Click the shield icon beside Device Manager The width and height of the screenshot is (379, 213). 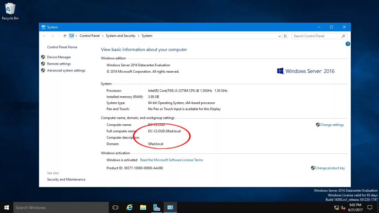[43, 57]
